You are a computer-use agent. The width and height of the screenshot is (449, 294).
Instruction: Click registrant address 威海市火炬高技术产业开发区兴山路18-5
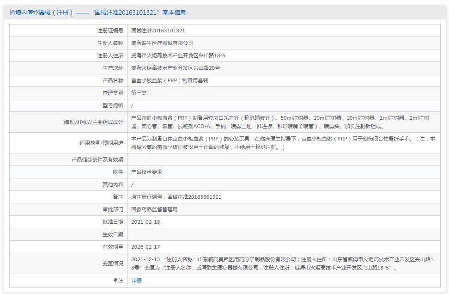tap(178, 55)
